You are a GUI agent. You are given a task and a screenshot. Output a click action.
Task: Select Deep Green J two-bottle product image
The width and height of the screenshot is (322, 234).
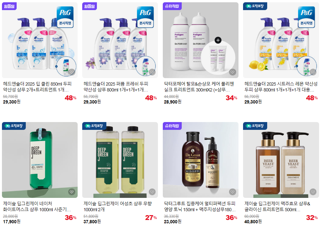click(x=120, y=160)
